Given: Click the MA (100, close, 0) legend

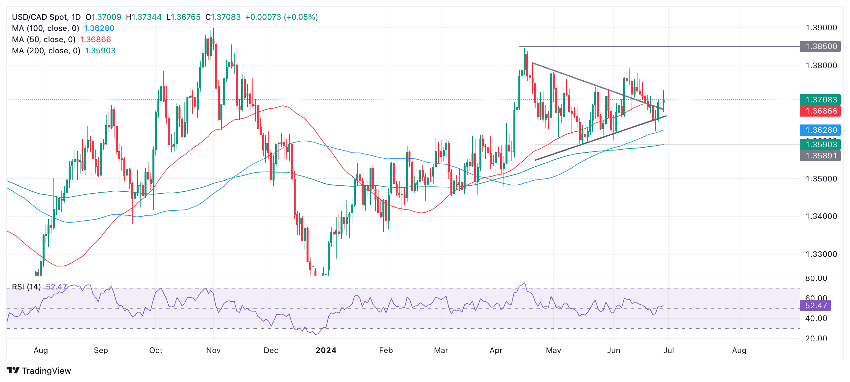Looking at the screenshot, I should pos(46,28).
